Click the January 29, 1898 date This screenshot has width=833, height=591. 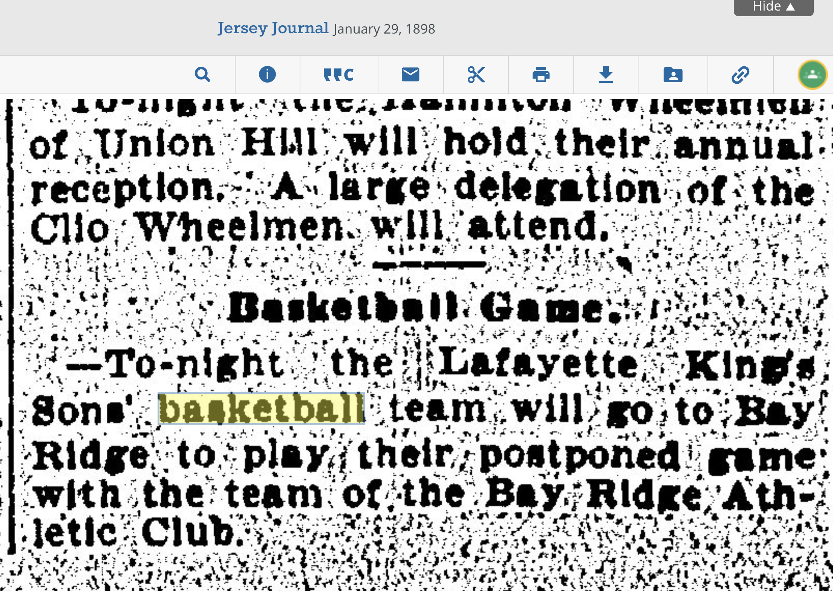tap(384, 29)
